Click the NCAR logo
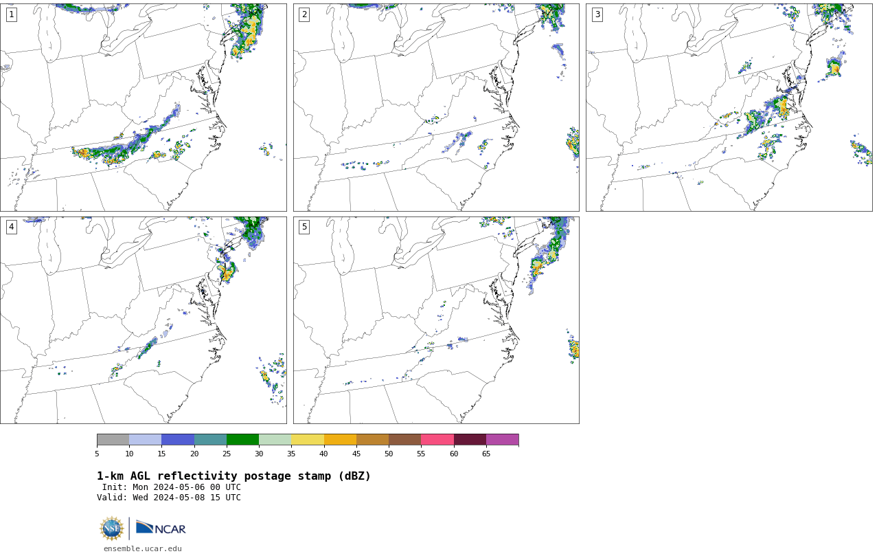Viewport: 879px width, 556px height. [x=161, y=528]
